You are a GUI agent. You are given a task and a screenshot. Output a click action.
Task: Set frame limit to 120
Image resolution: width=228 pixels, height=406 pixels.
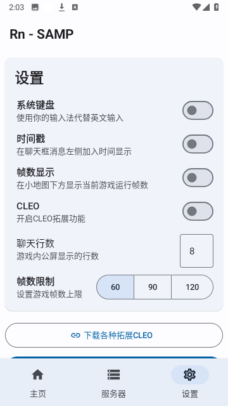(x=193, y=287)
